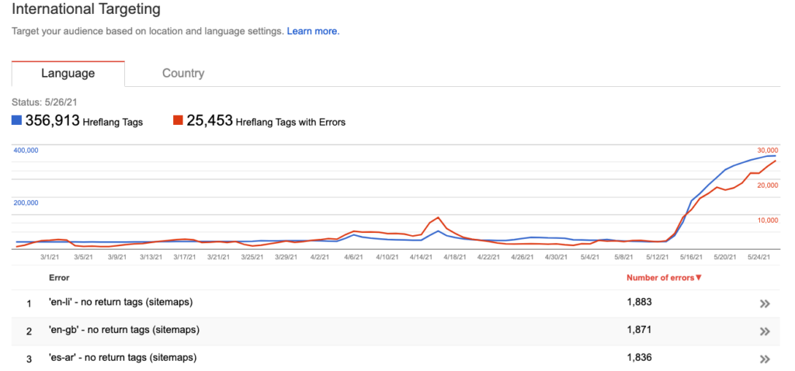Select the 'en-gb' no return tags row
795x371 pixels.
click(x=395, y=331)
